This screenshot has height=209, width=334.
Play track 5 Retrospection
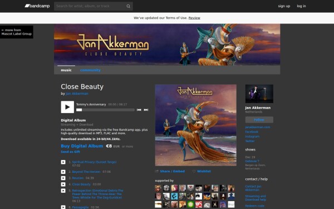coord(63,191)
